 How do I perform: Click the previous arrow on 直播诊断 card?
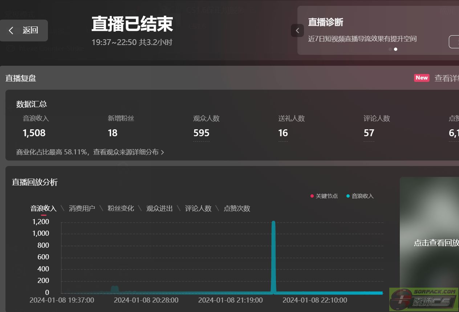point(297,31)
